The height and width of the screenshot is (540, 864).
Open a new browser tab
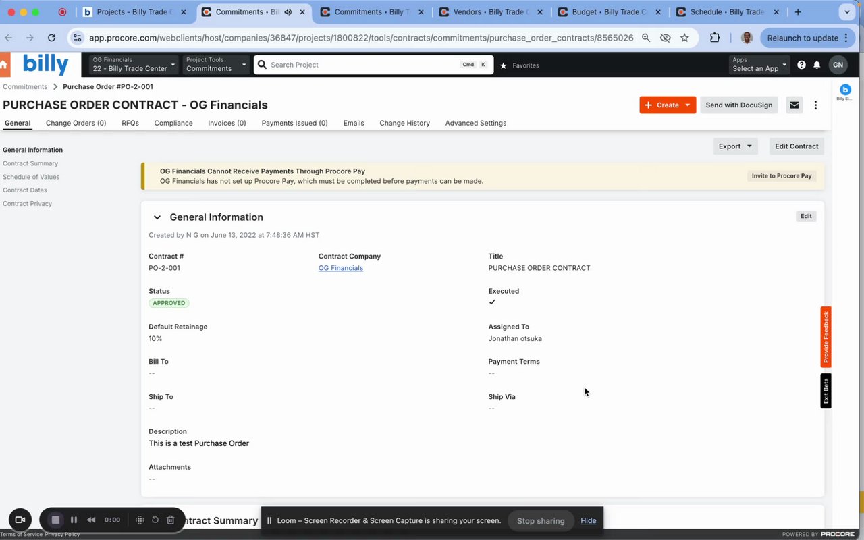798,12
